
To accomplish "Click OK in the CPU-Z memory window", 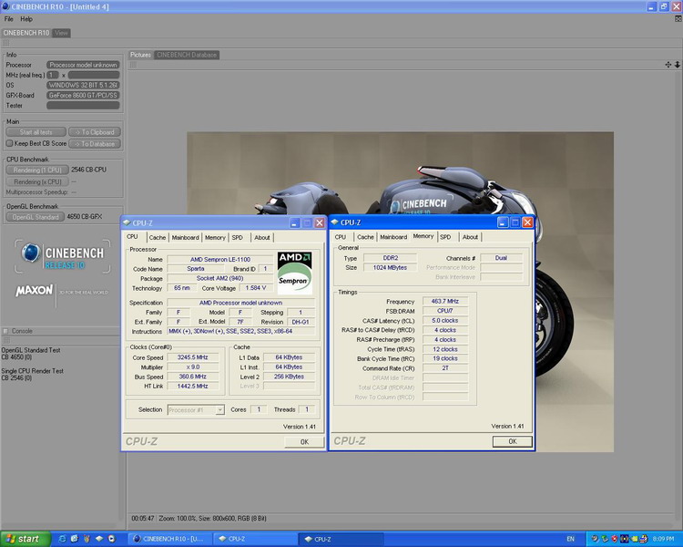I will click(512, 441).
